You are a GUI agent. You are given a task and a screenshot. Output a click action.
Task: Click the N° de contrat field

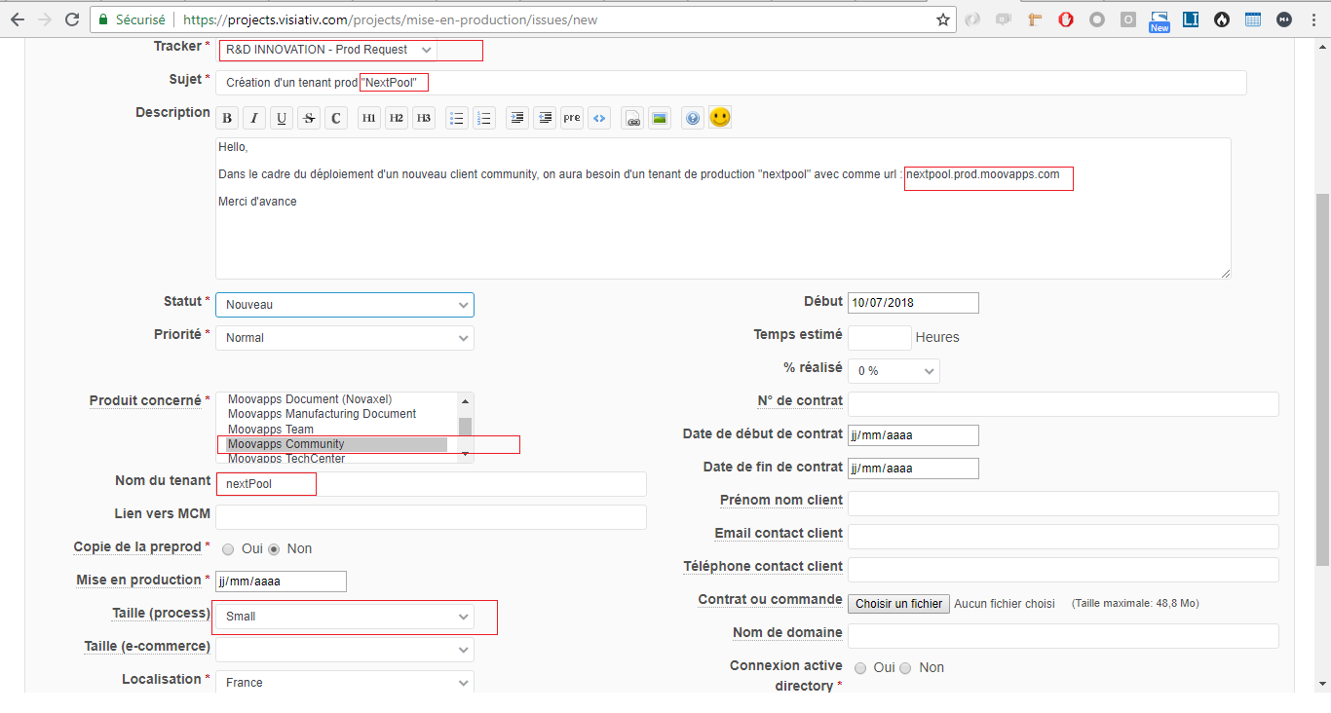pos(1063,404)
